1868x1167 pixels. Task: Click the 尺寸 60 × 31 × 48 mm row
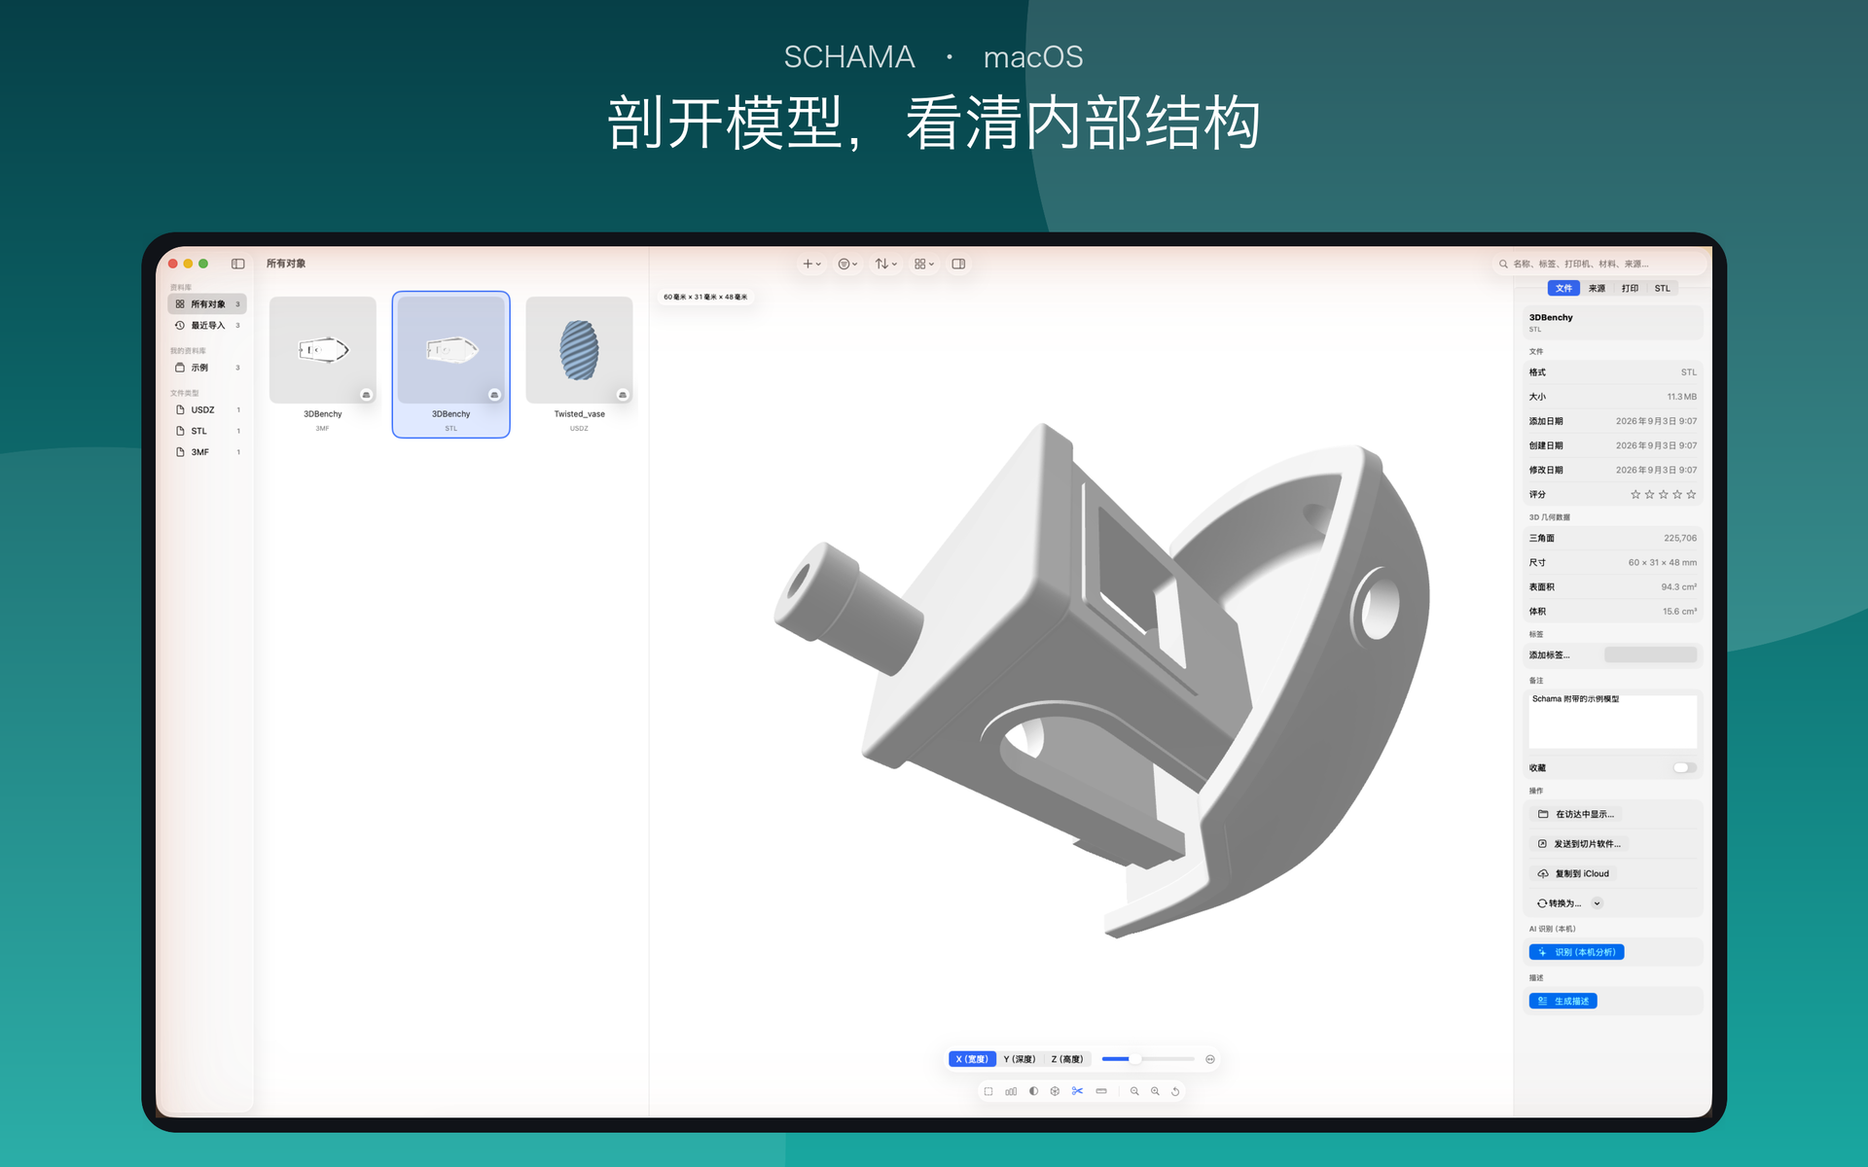pyautogui.click(x=1612, y=563)
